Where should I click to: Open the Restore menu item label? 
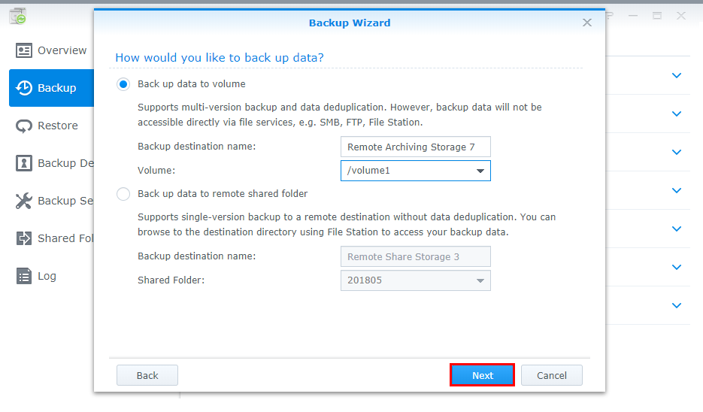pyautogui.click(x=58, y=126)
